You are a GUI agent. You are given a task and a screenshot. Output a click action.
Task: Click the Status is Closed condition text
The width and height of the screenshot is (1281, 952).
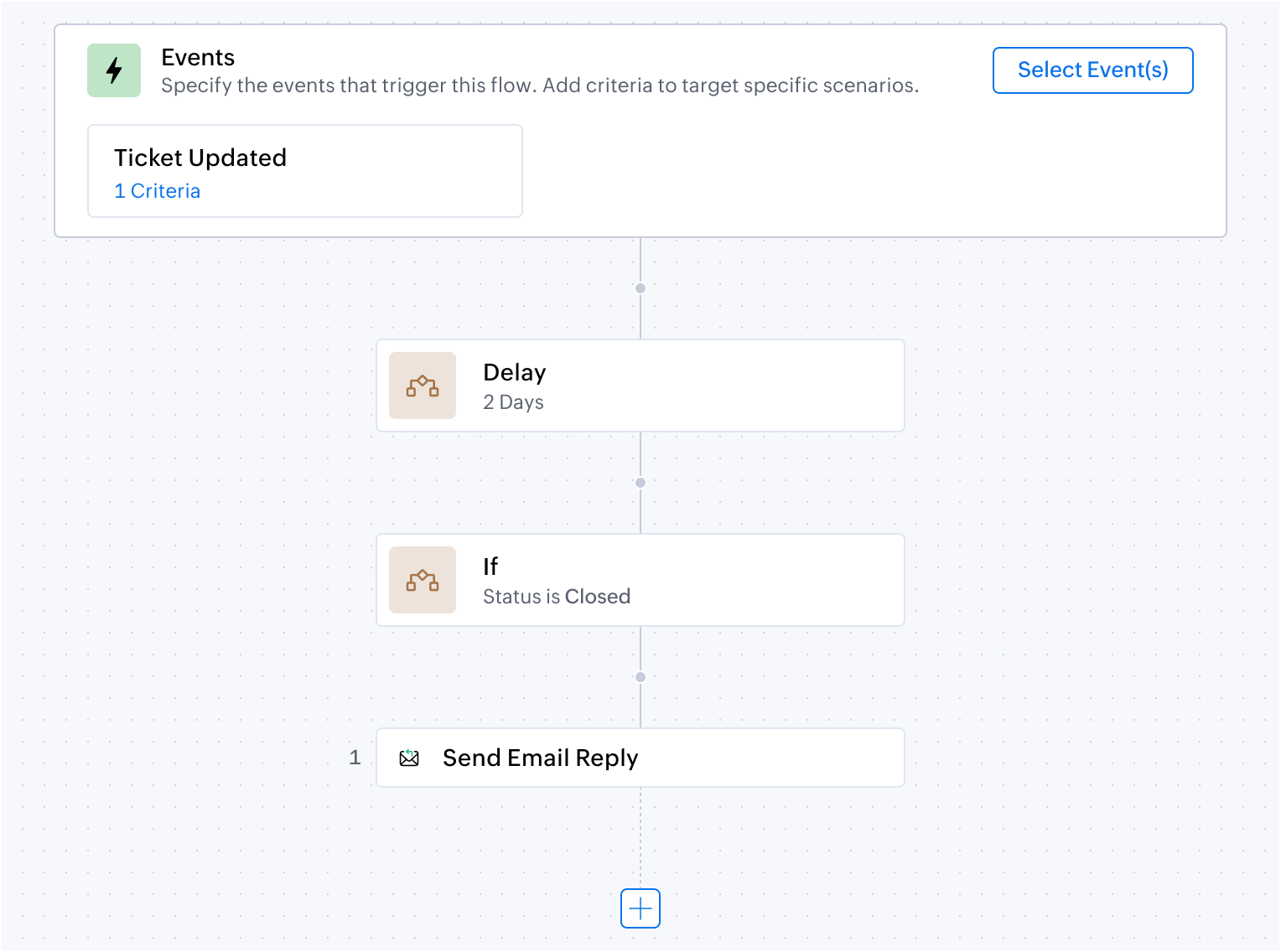coord(557,597)
